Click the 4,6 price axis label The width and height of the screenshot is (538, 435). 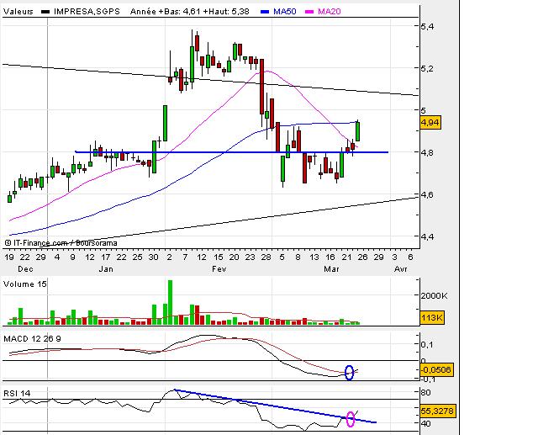coord(427,194)
